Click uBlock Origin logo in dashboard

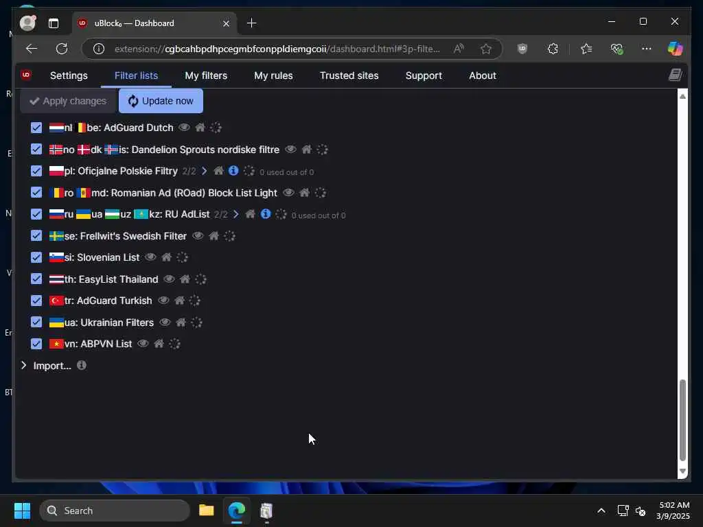pyautogui.click(x=26, y=75)
